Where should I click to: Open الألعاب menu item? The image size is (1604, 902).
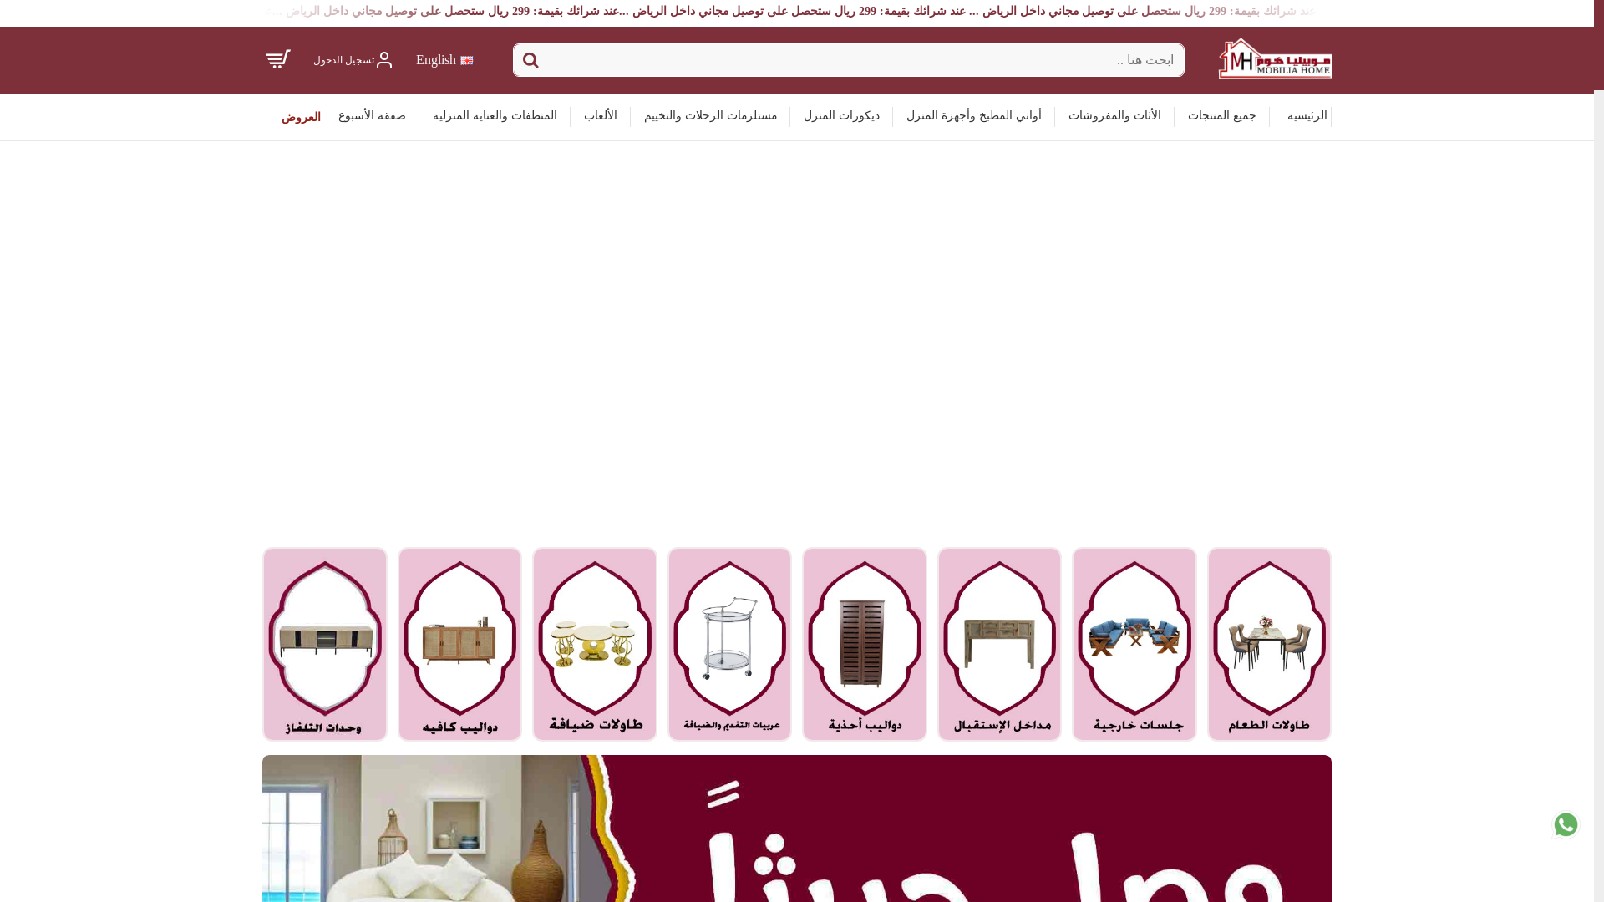click(600, 116)
